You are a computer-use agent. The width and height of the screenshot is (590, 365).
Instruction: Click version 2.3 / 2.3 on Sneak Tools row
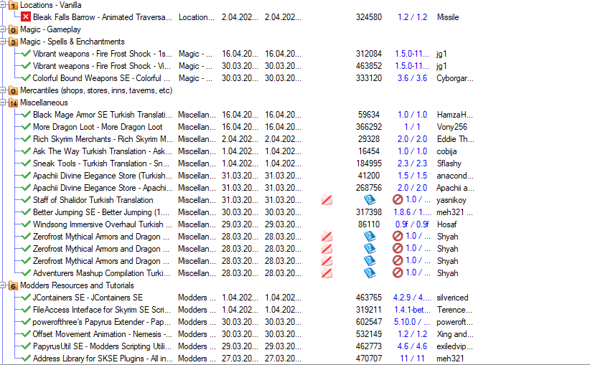413,163
